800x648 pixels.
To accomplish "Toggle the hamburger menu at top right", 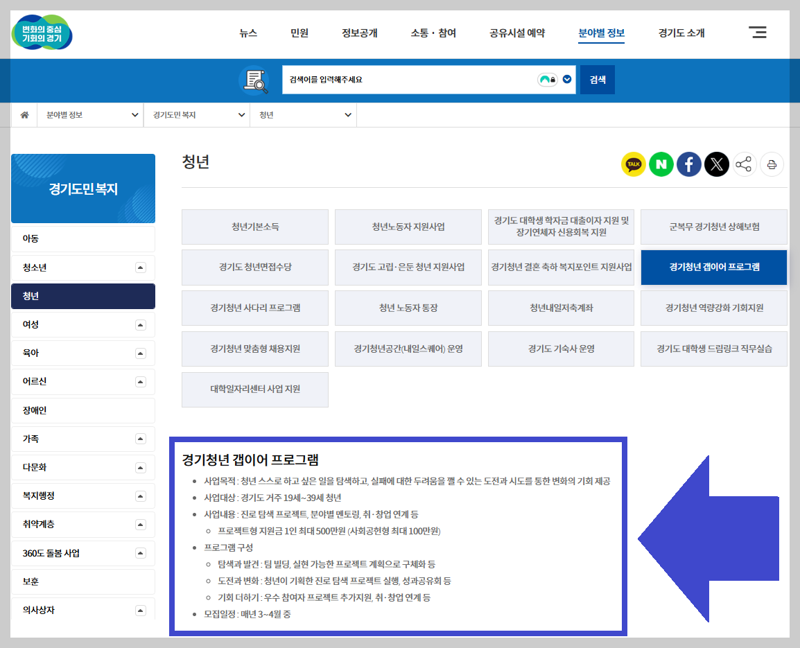I will [758, 33].
